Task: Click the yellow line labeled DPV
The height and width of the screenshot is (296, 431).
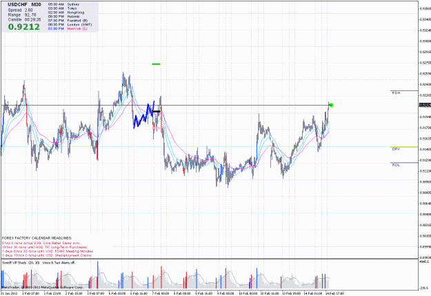Action: 404,147
